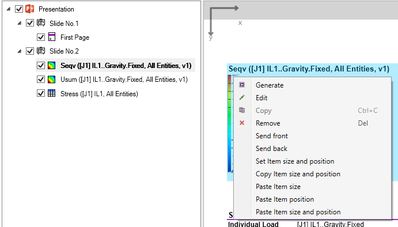Uncheck the First Page checkbox
398x227 pixels.
[x=41, y=37]
